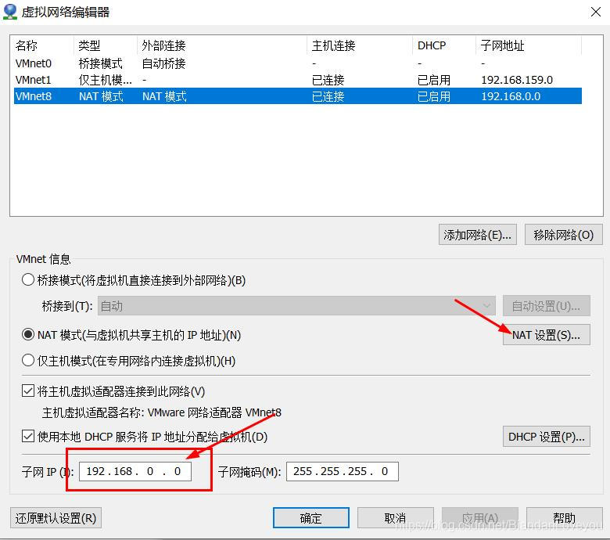Select the VMnet8 network row
The width and height of the screenshot is (610, 540).
[x=298, y=96]
